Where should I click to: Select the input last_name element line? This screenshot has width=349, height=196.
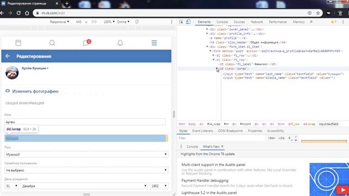283,74
